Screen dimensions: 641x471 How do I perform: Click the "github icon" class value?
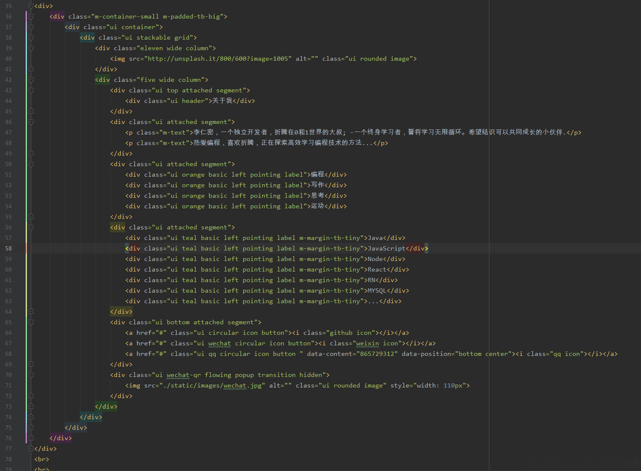(x=350, y=333)
